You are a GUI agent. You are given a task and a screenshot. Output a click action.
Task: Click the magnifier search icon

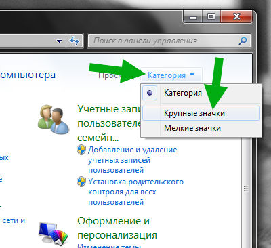coord(243,41)
